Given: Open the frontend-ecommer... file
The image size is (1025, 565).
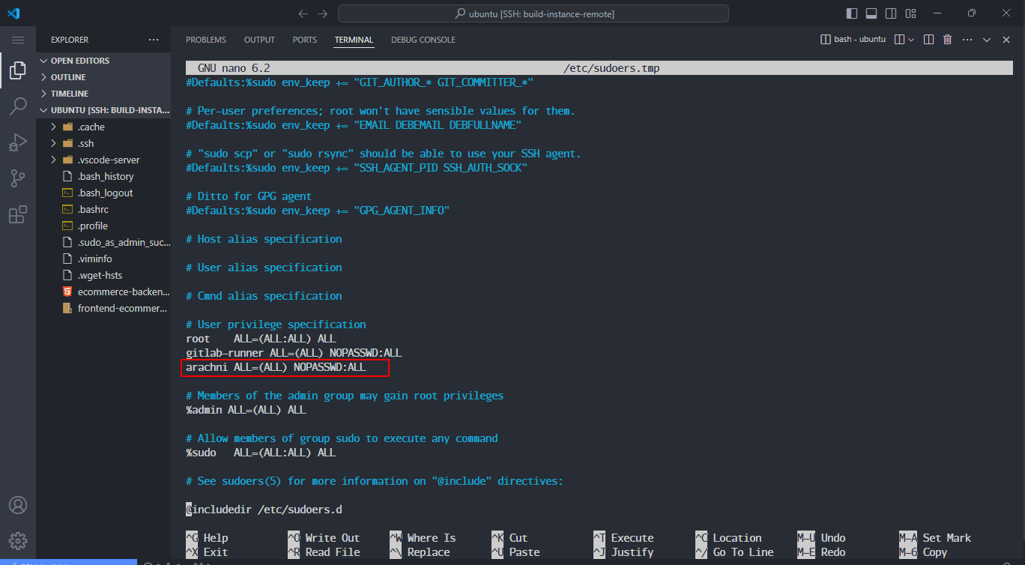Looking at the screenshot, I should click(x=103, y=308).
